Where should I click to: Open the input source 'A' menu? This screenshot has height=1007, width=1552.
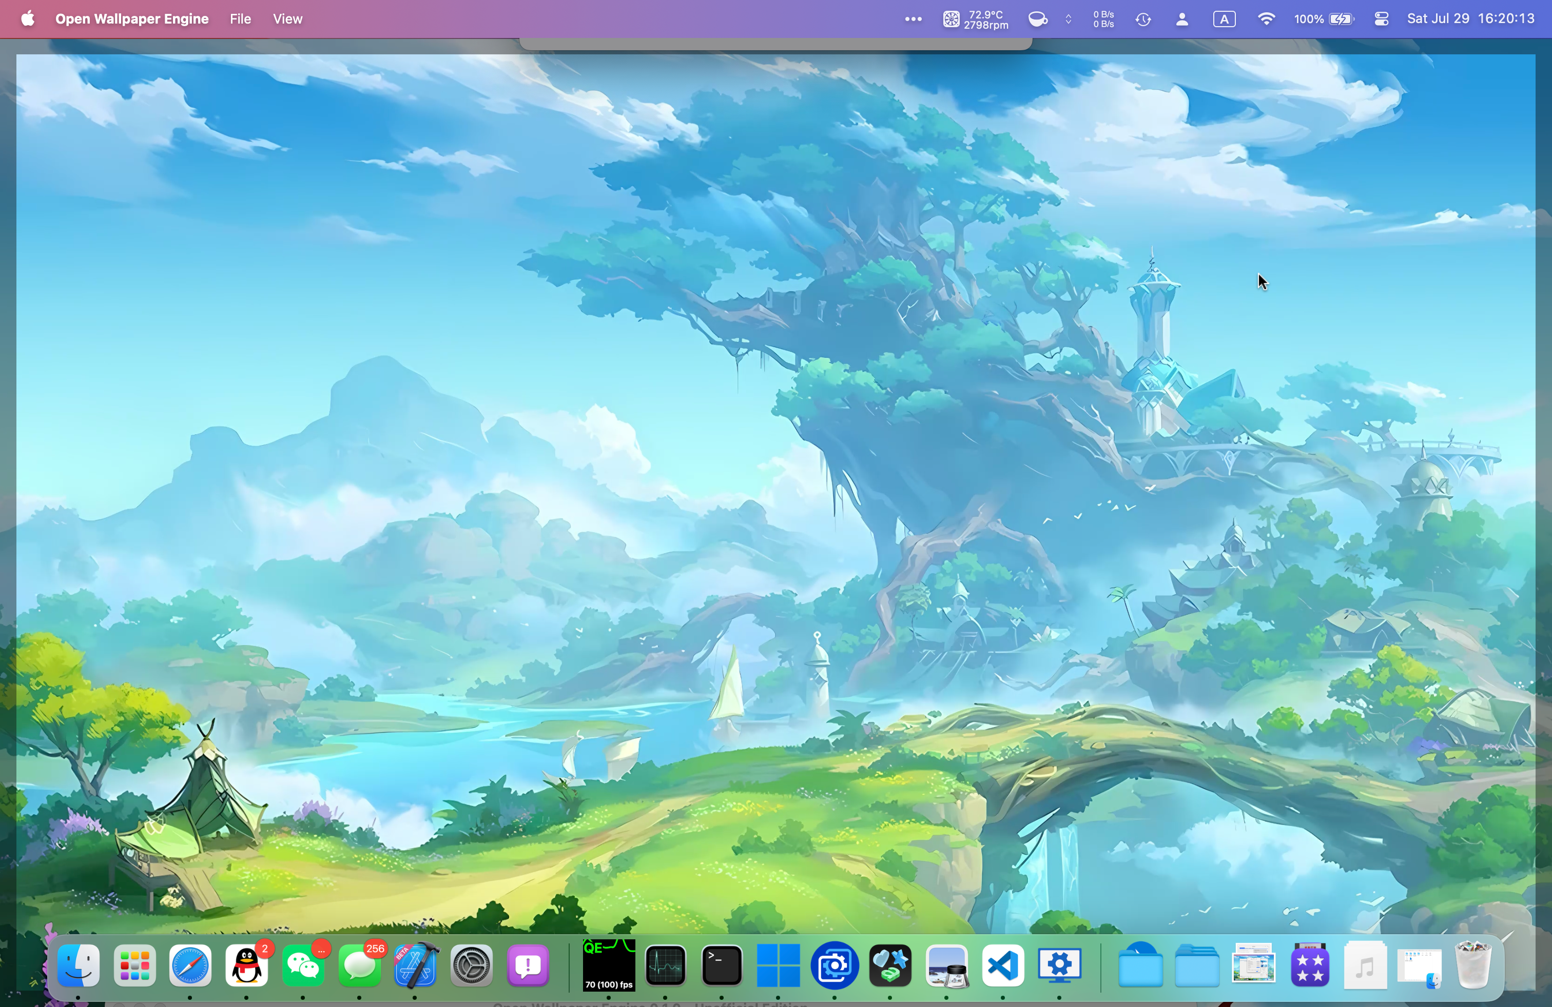1224,19
